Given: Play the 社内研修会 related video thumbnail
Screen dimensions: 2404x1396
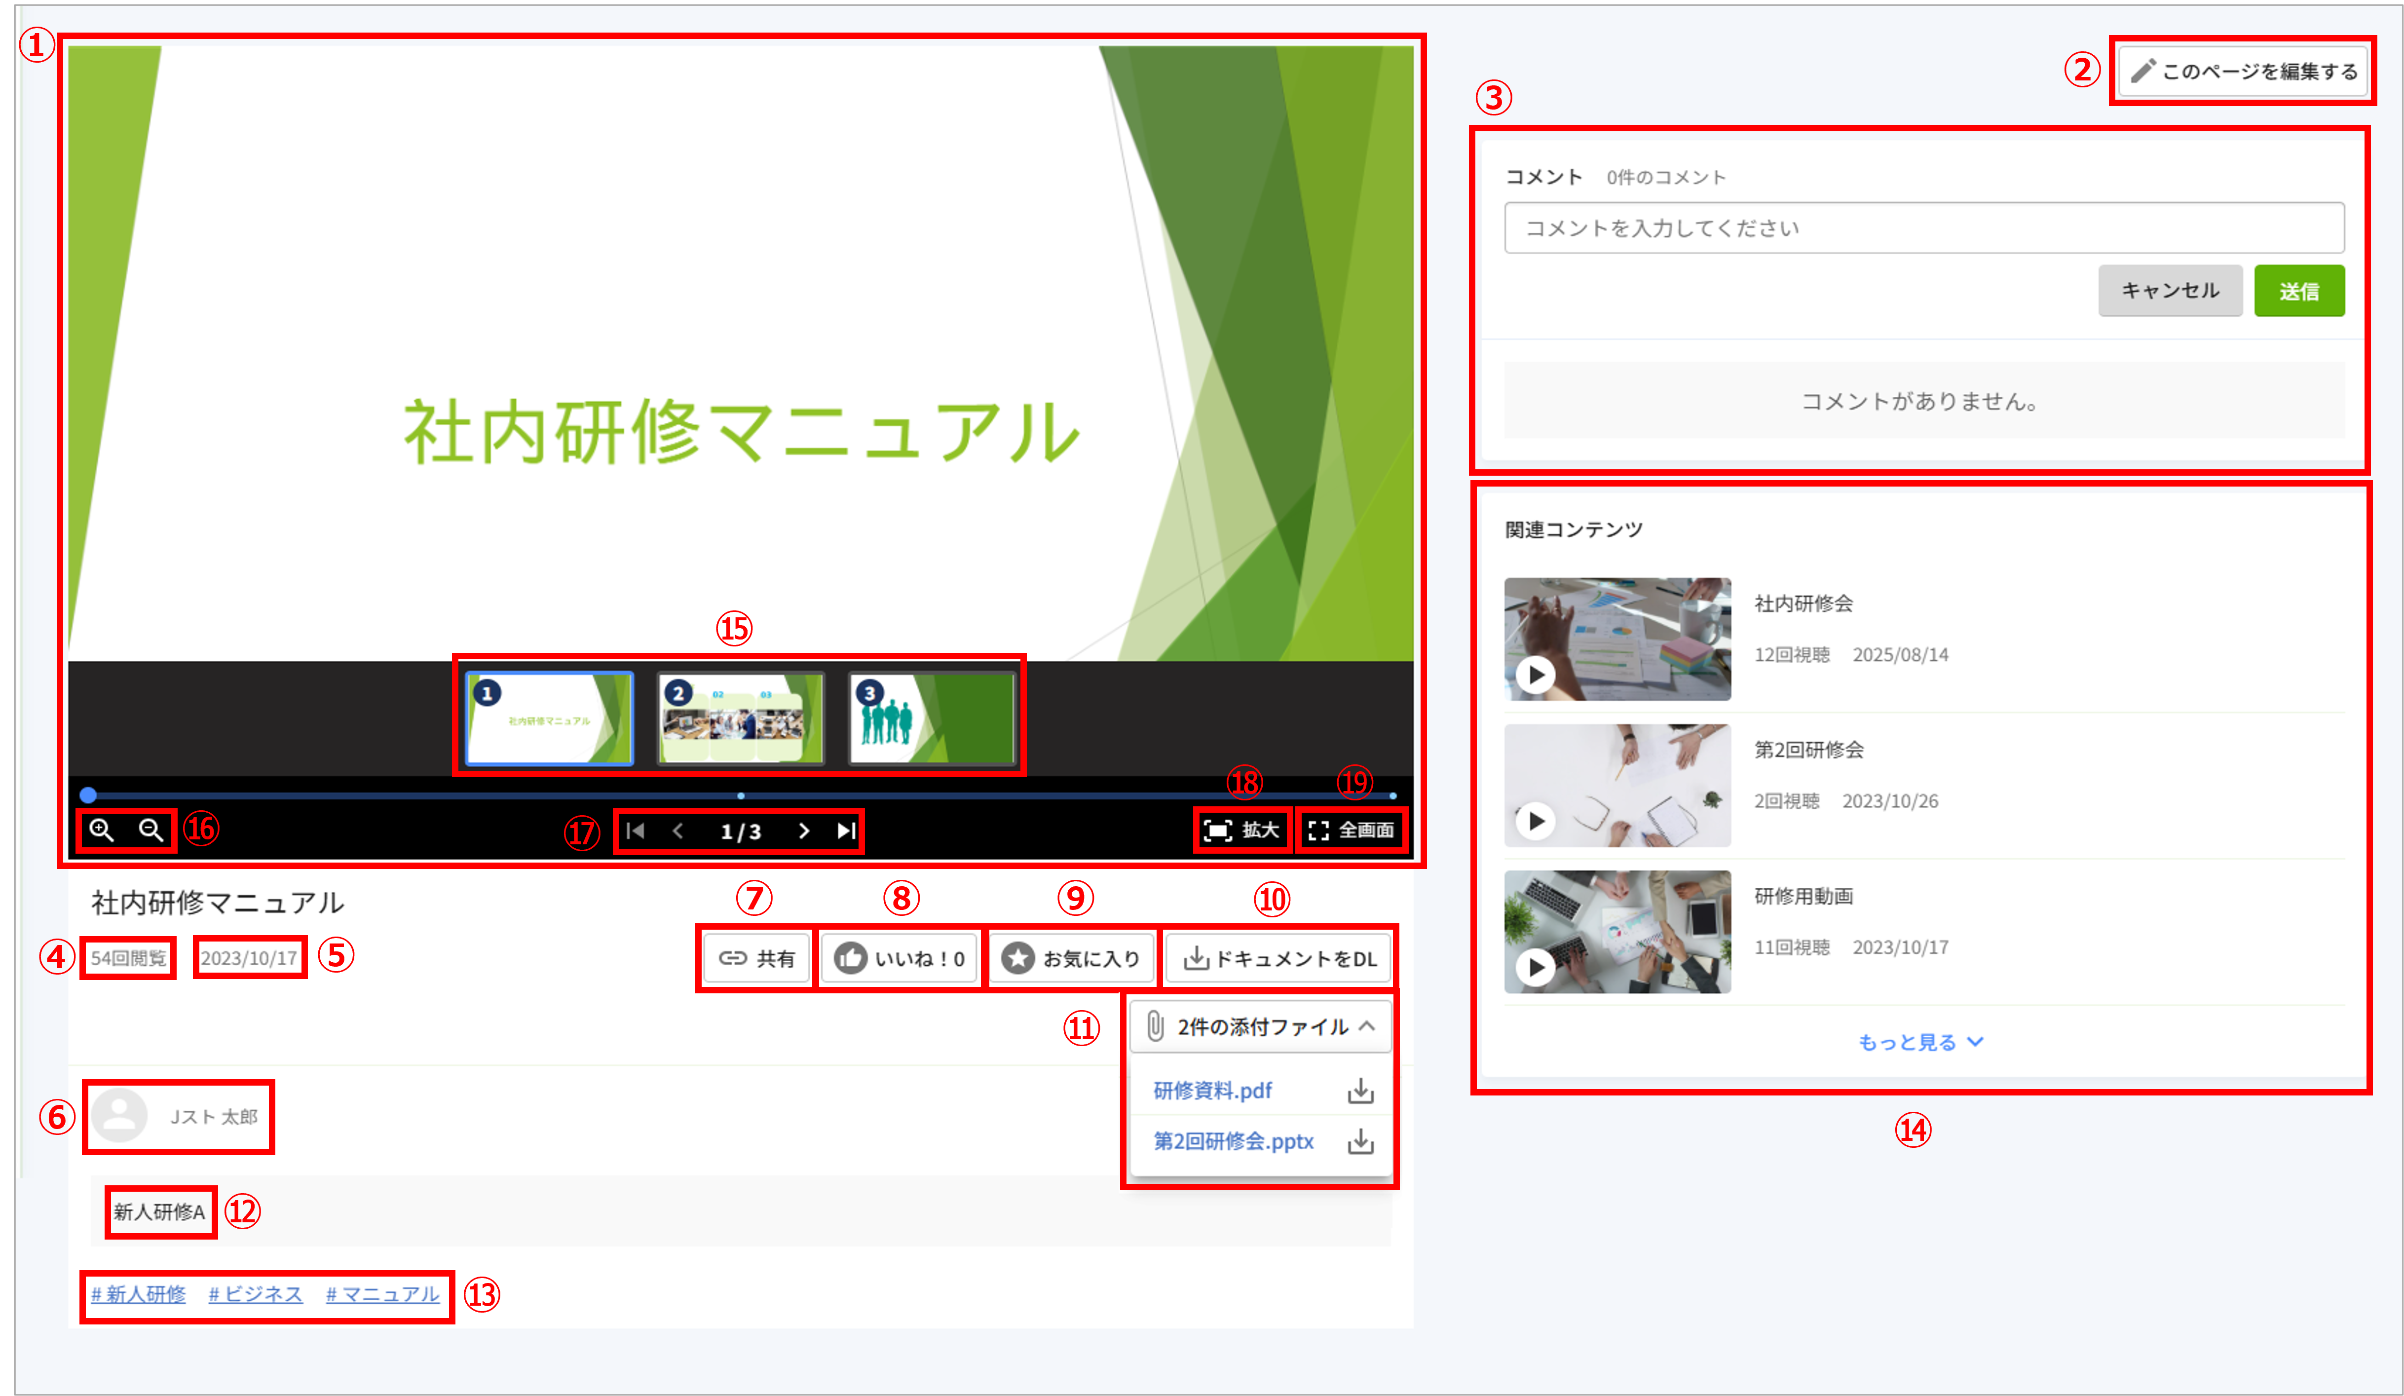Looking at the screenshot, I should (1617, 640).
